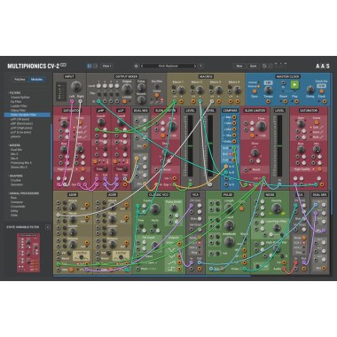Switch to the Modules tab

tap(37, 79)
